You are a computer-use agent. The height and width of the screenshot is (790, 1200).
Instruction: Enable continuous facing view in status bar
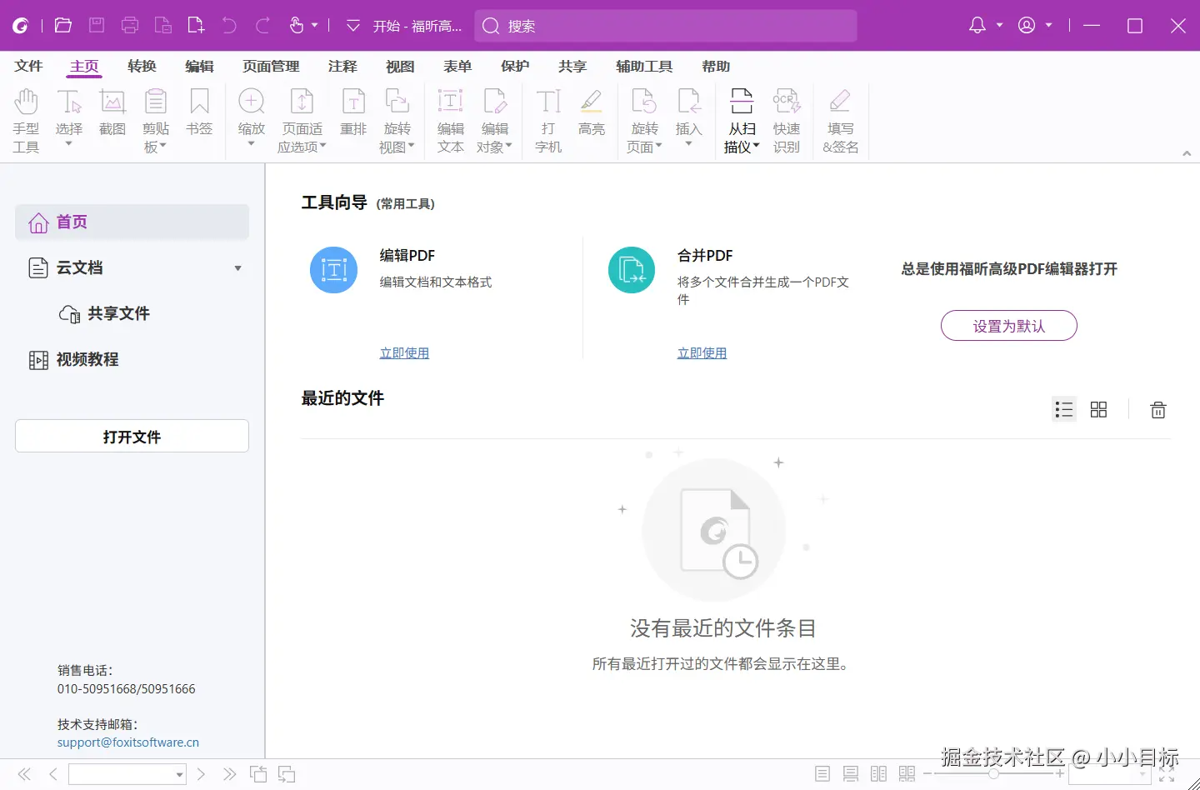click(x=907, y=774)
